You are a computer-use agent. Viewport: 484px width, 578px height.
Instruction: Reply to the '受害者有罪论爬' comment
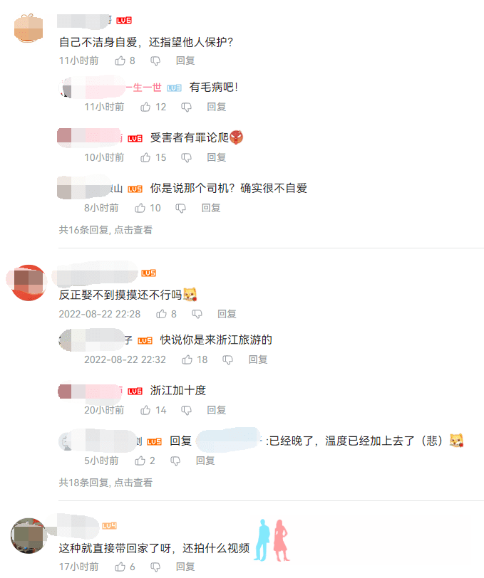217,158
